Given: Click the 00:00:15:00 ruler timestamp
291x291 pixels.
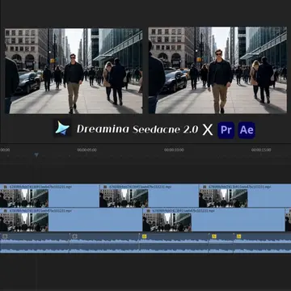Looking at the screenshot, I should [x=261, y=150].
